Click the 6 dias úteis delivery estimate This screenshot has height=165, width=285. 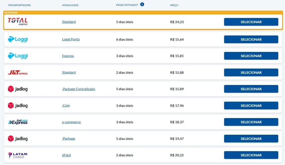[x=125, y=39]
